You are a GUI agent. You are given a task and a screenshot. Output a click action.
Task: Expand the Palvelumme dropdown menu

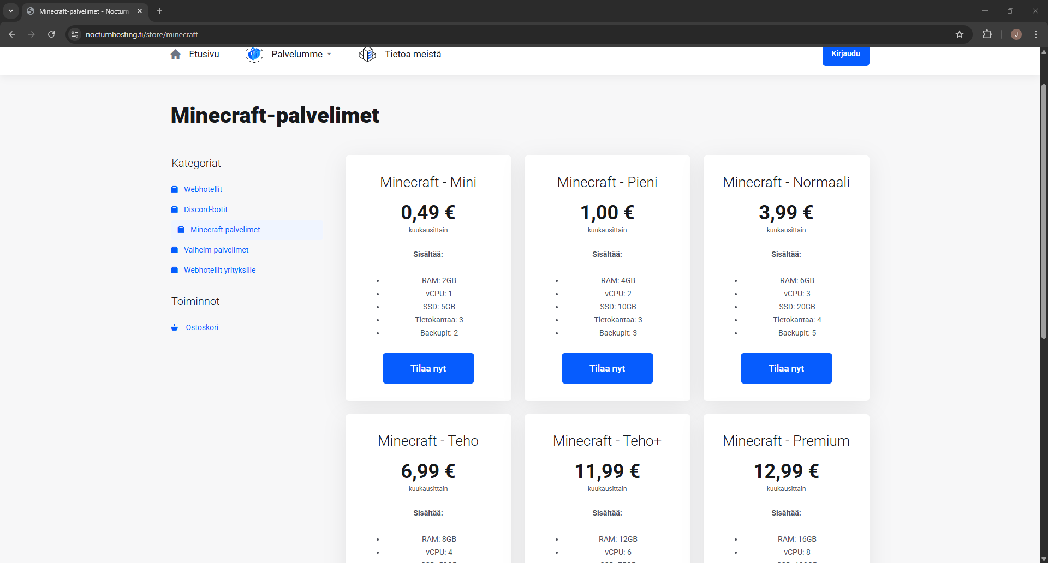click(x=301, y=55)
